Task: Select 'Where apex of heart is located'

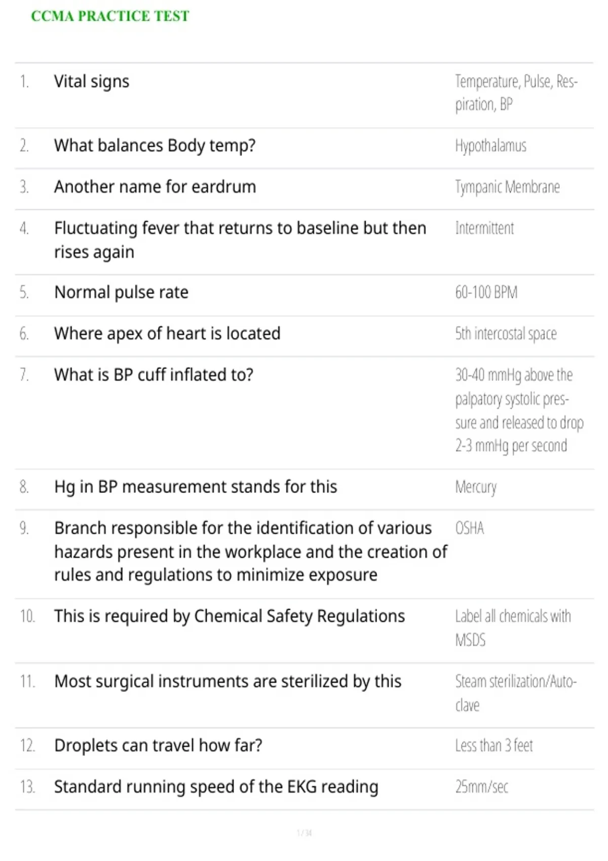Action: click(167, 334)
